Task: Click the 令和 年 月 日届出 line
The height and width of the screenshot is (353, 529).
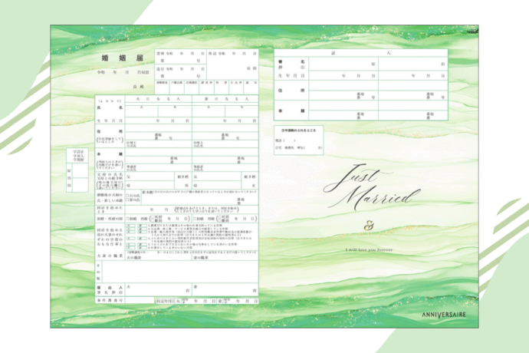Action: [x=123, y=72]
